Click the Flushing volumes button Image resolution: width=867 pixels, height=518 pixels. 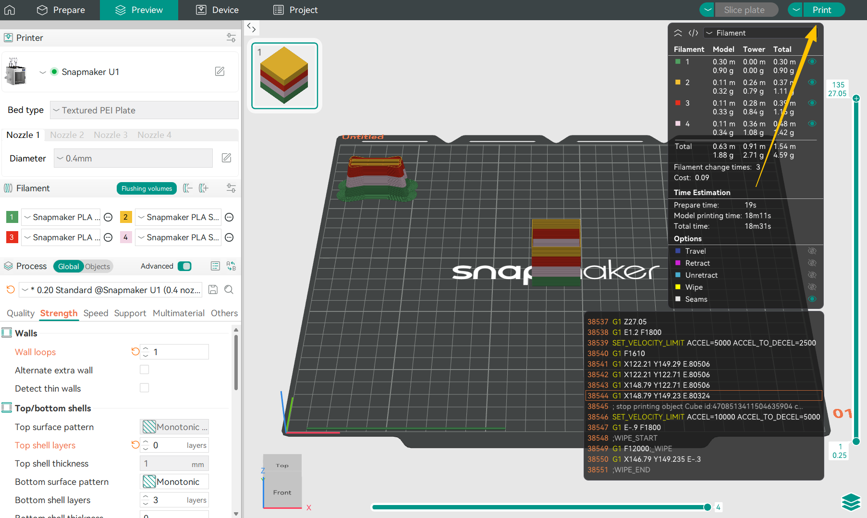[147, 188]
